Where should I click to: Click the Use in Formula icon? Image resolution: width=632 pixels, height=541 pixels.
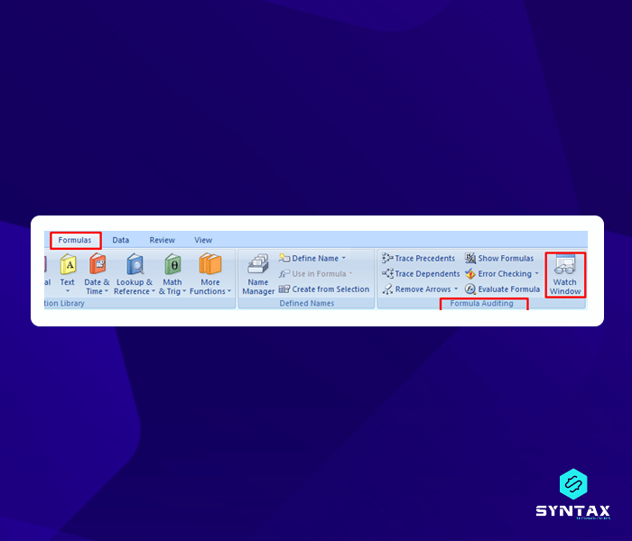[x=284, y=274]
